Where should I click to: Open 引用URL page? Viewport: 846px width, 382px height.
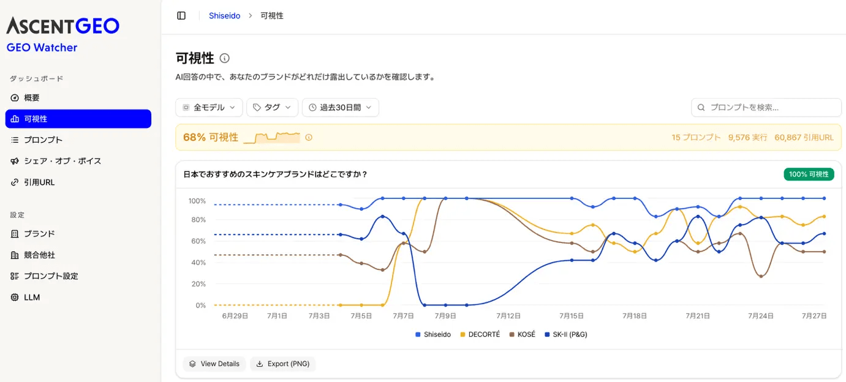pyautogui.click(x=78, y=182)
